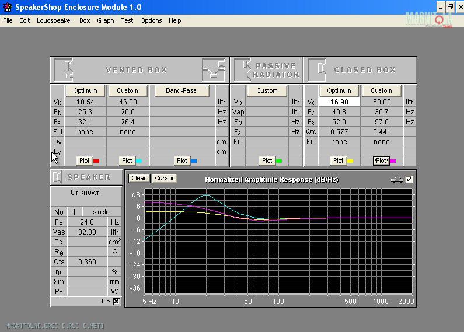The image size is (464, 332).
Task: Click the closed box enclosure icon
Action: click(x=317, y=70)
